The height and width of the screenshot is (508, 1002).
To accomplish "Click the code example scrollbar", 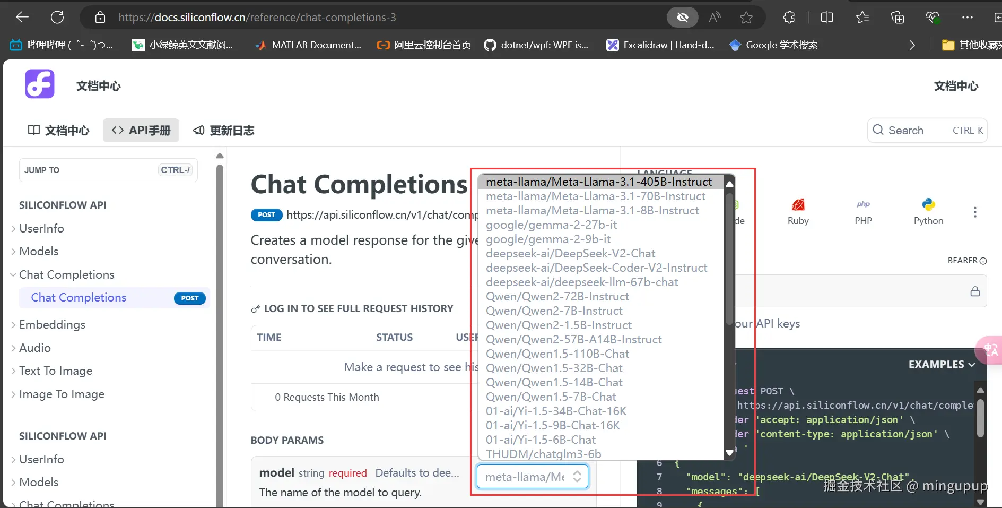I will point(980,418).
